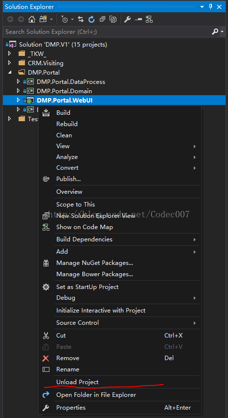Select the DMP.Portal folder label
The height and width of the screenshot is (418, 228).
coord(44,72)
